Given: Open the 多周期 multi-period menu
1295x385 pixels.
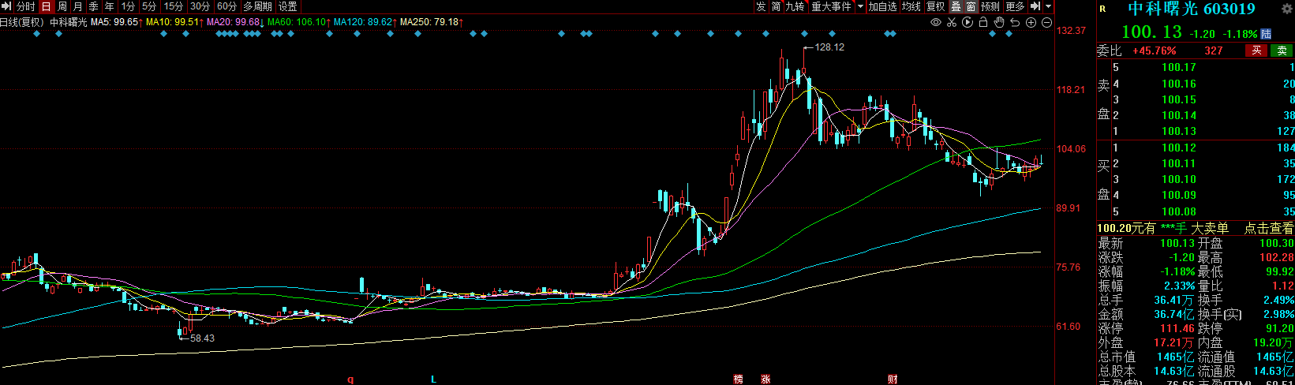Looking at the screenshot, I should coord(257,6).
